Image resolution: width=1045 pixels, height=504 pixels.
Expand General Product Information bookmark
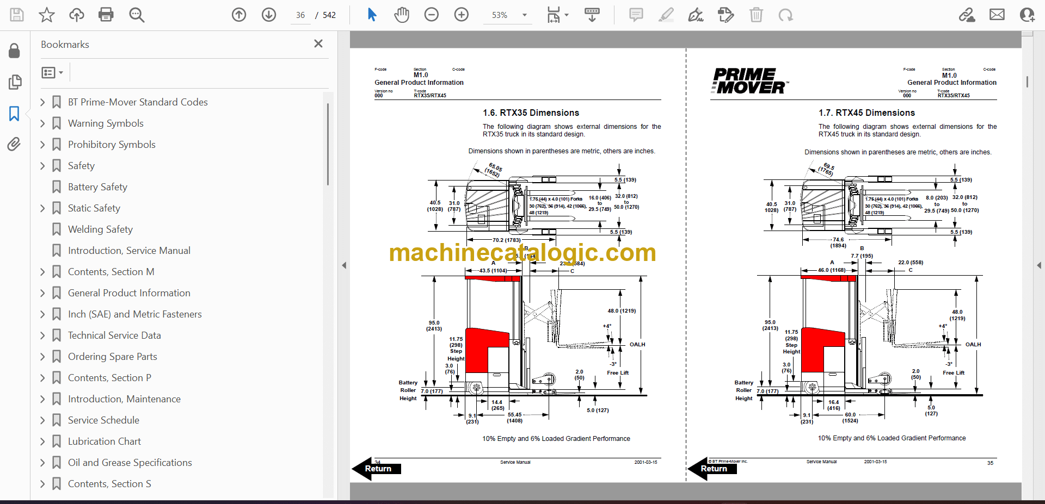click(x=43, y=293)
